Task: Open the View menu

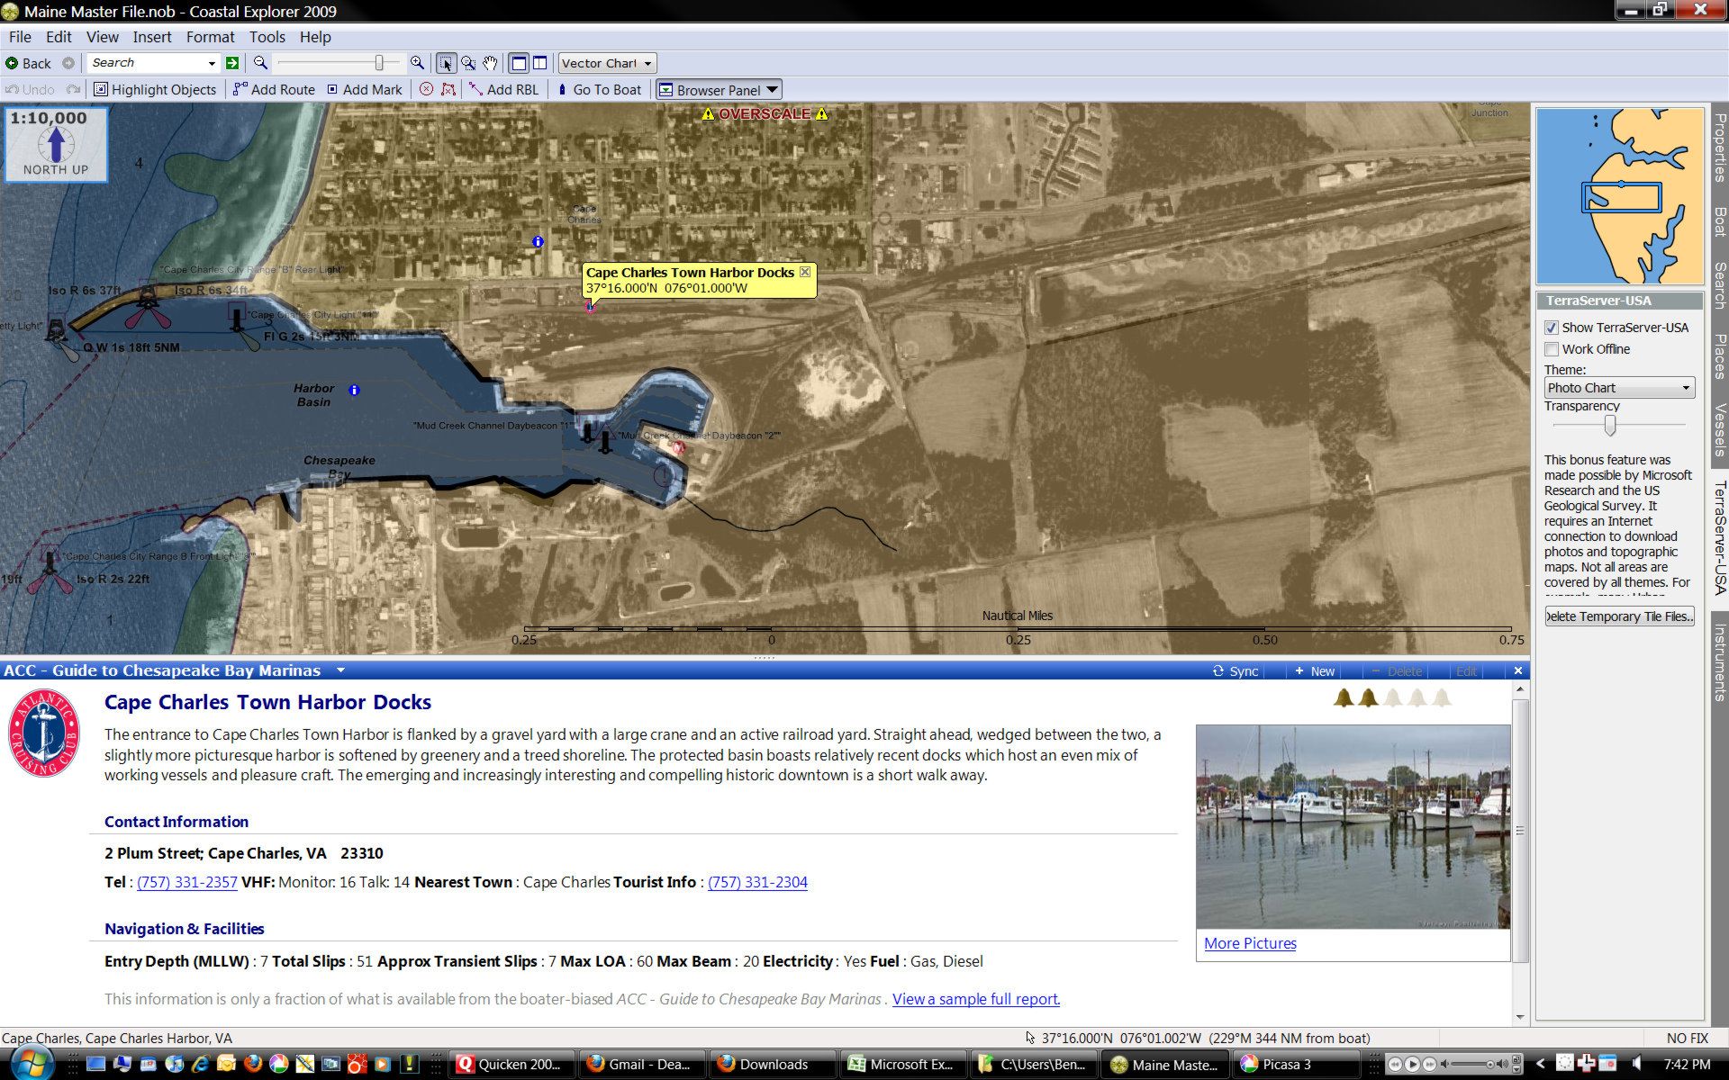Action: (103, 37)
